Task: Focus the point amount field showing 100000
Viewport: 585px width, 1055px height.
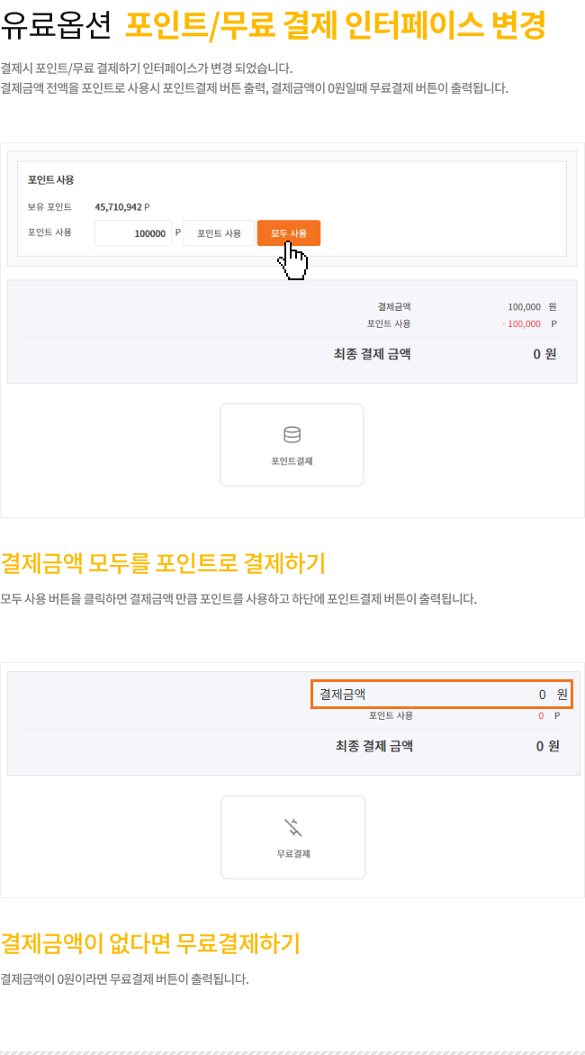Action: coord(134,232)
